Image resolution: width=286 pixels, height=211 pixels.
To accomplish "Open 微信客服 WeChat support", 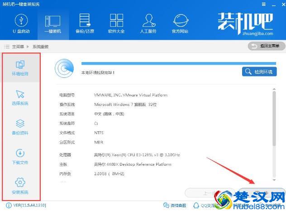I will point(175,206).
